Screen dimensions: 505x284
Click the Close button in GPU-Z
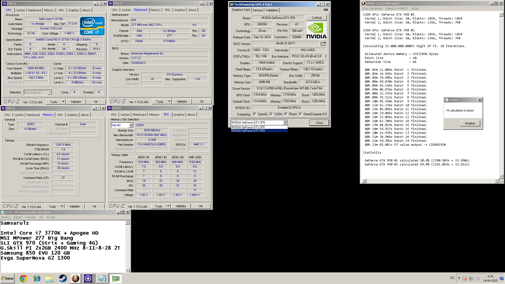pos(319,123)
